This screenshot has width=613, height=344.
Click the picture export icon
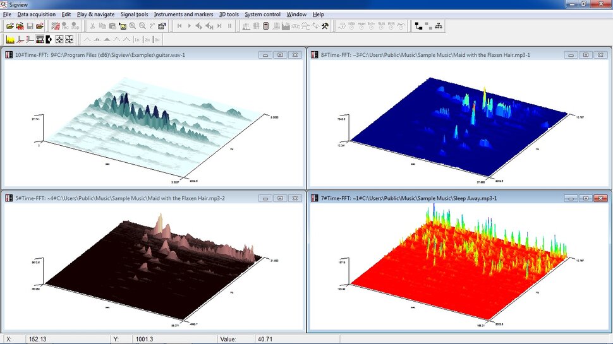[123, 26]
